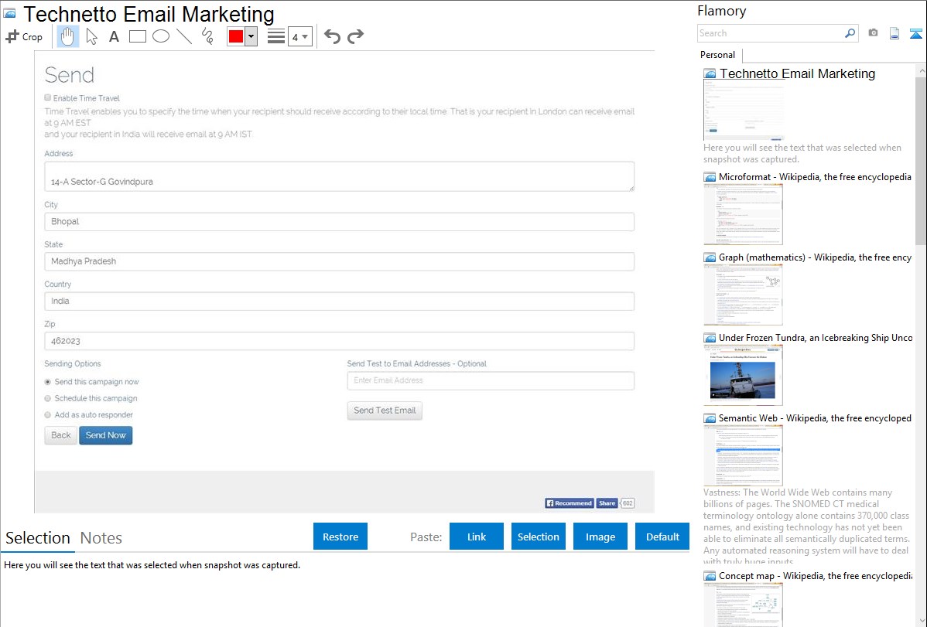Open the icebreaking ship snapshot thumbnail
The image size is (927, 627).
[743, 375]
